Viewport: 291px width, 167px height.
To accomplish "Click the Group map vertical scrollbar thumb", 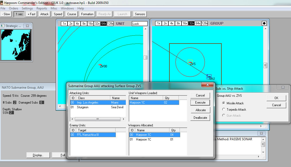I will point(265,65).
